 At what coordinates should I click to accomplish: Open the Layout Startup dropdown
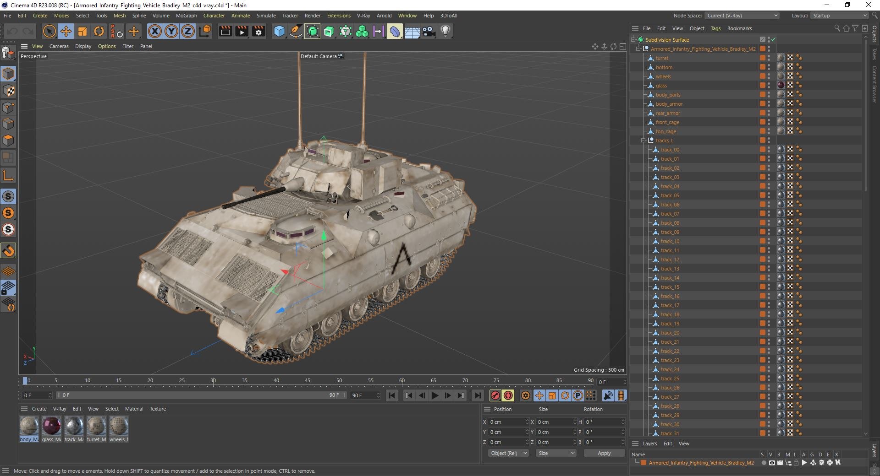(840, 16)
